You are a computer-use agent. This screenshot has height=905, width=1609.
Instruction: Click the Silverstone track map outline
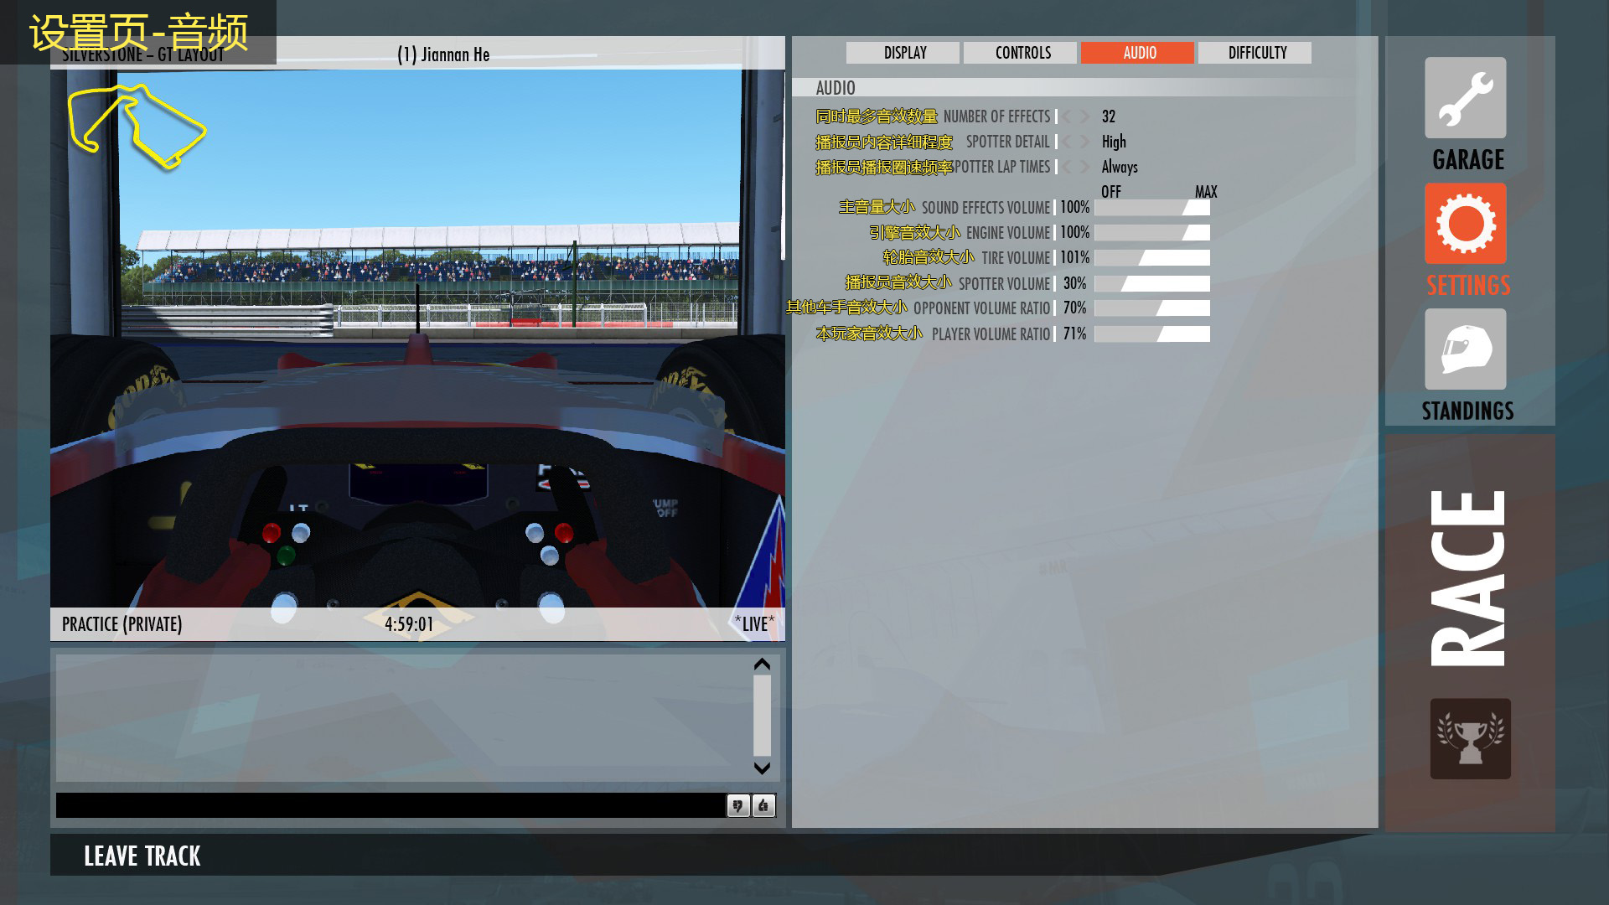click(x=137, y=126)
